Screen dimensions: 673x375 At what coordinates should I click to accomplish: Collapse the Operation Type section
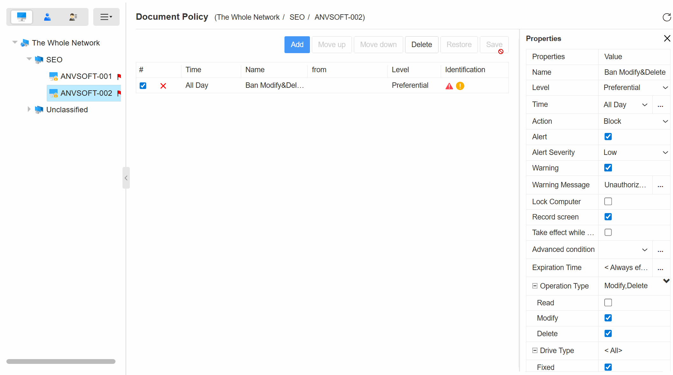coord(535,286)
